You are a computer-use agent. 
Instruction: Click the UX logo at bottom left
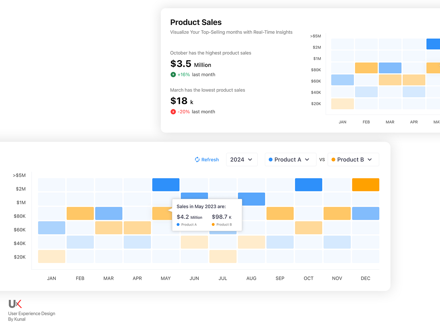15,304
